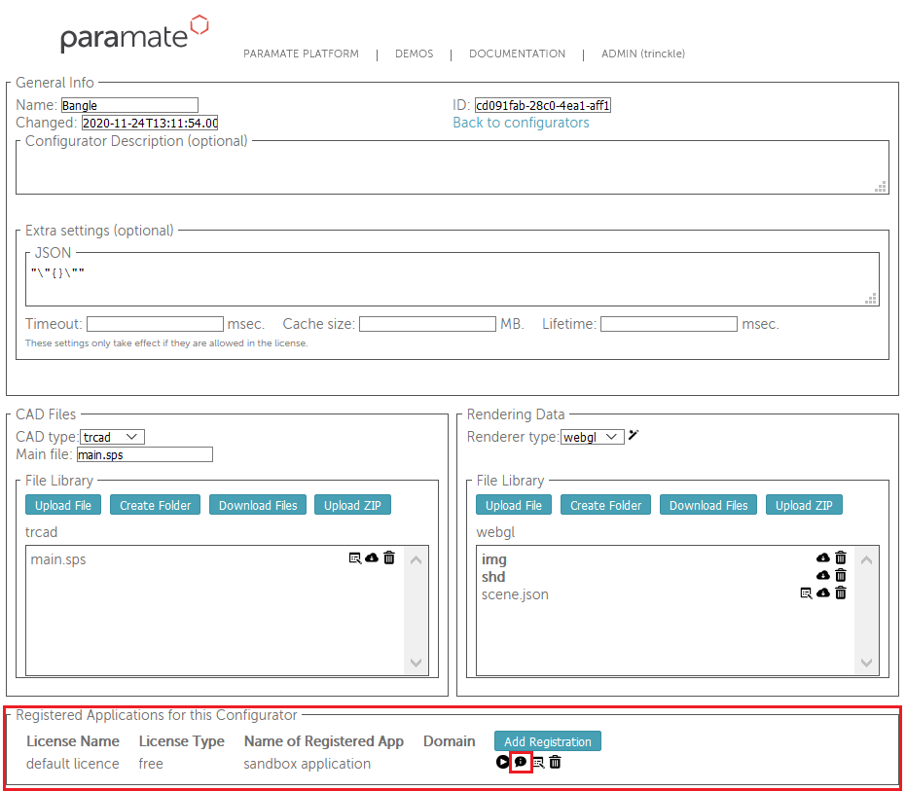Grab the JSON textarea resize handle

point(871,299)
